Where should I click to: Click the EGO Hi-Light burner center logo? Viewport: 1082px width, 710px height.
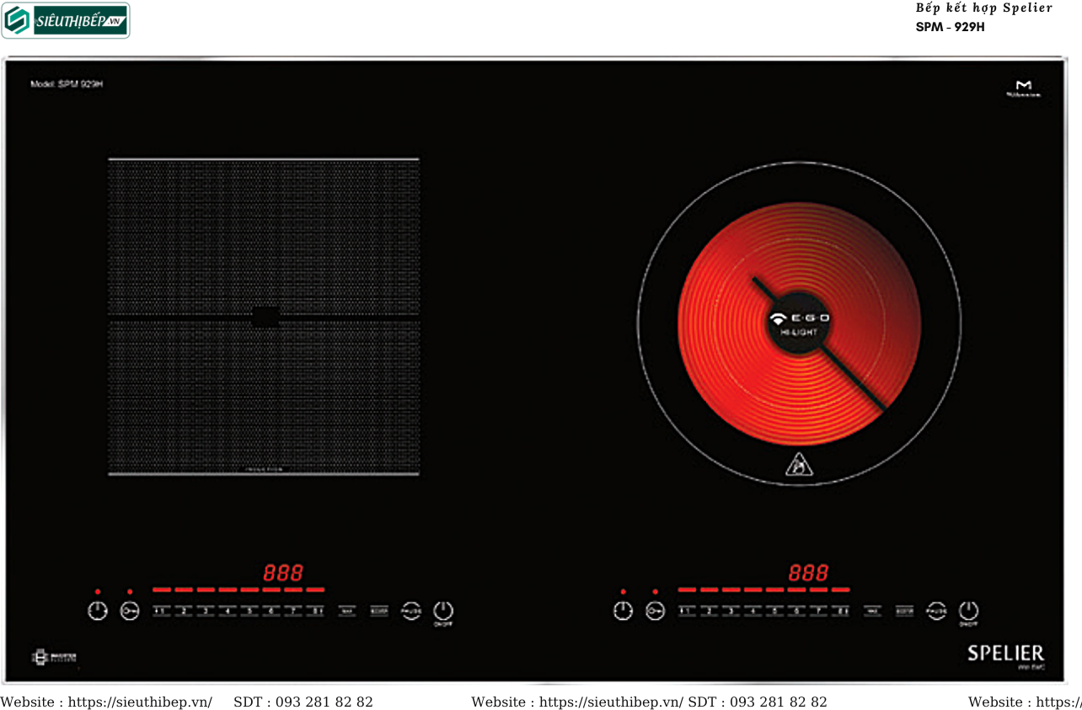[x=799, y=322]
